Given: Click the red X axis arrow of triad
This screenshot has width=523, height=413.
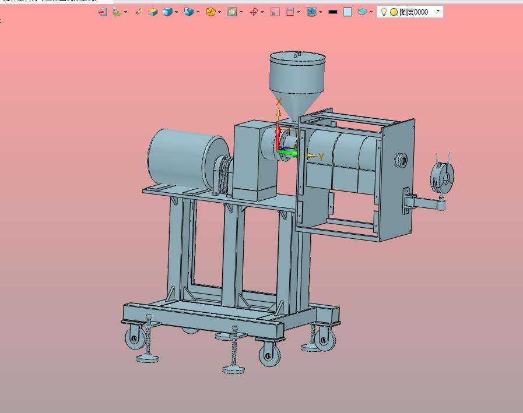Looking at the screenshot, I should 278,138.
